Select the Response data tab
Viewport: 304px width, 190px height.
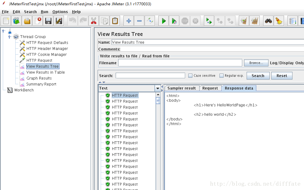click(x=239, y=88)
